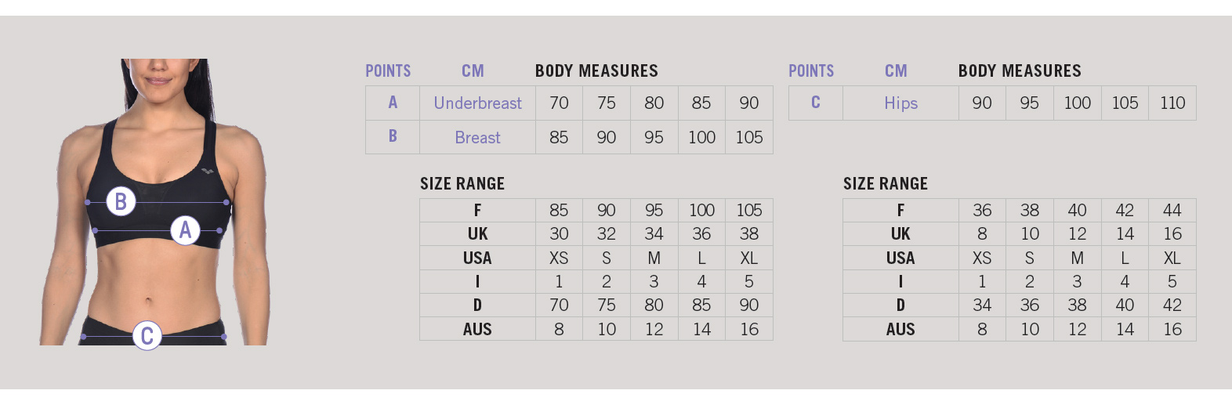Click the F size 44 cell
1232x412 pixels.
pos(1172,210)
